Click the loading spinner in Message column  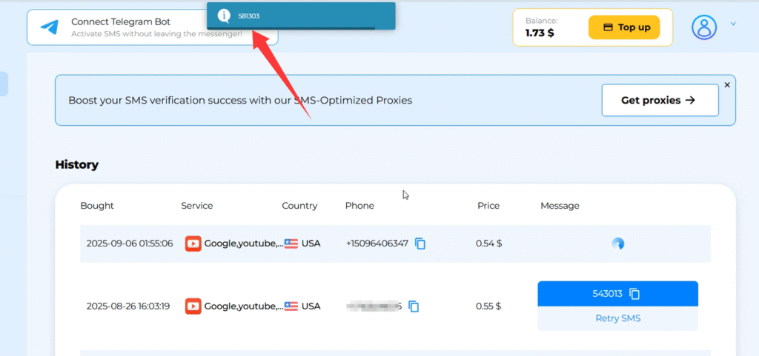coord(617,244)
